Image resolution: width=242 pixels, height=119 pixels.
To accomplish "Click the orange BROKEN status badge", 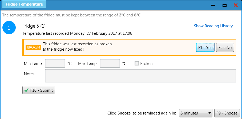I will click(34, 47).
